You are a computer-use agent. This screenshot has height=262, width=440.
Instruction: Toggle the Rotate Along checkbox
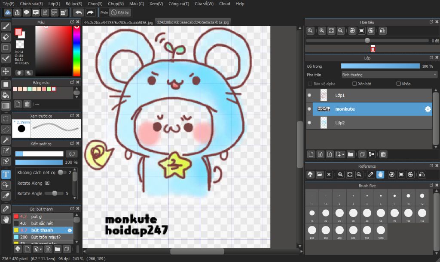(x=47, y=183)
